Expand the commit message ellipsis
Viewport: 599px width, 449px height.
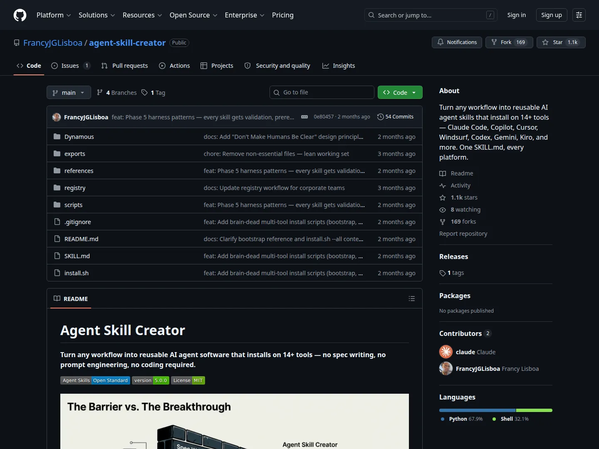(304, 117)
